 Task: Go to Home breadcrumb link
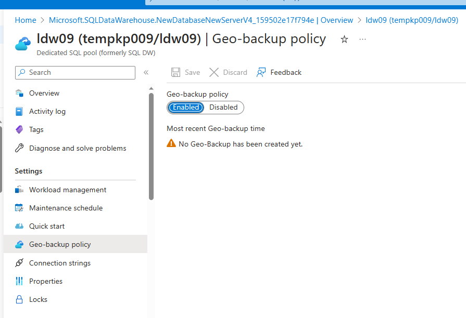point(26,20)
